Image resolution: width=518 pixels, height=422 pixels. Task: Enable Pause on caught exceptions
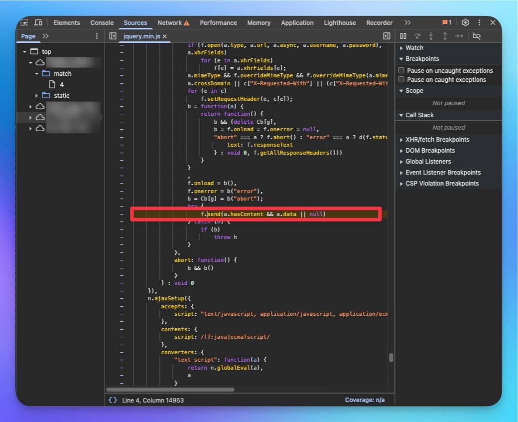click(401, 79)
